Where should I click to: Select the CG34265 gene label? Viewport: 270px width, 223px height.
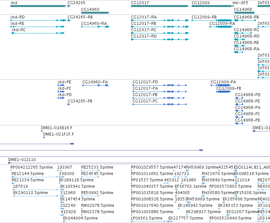point(76,3)
